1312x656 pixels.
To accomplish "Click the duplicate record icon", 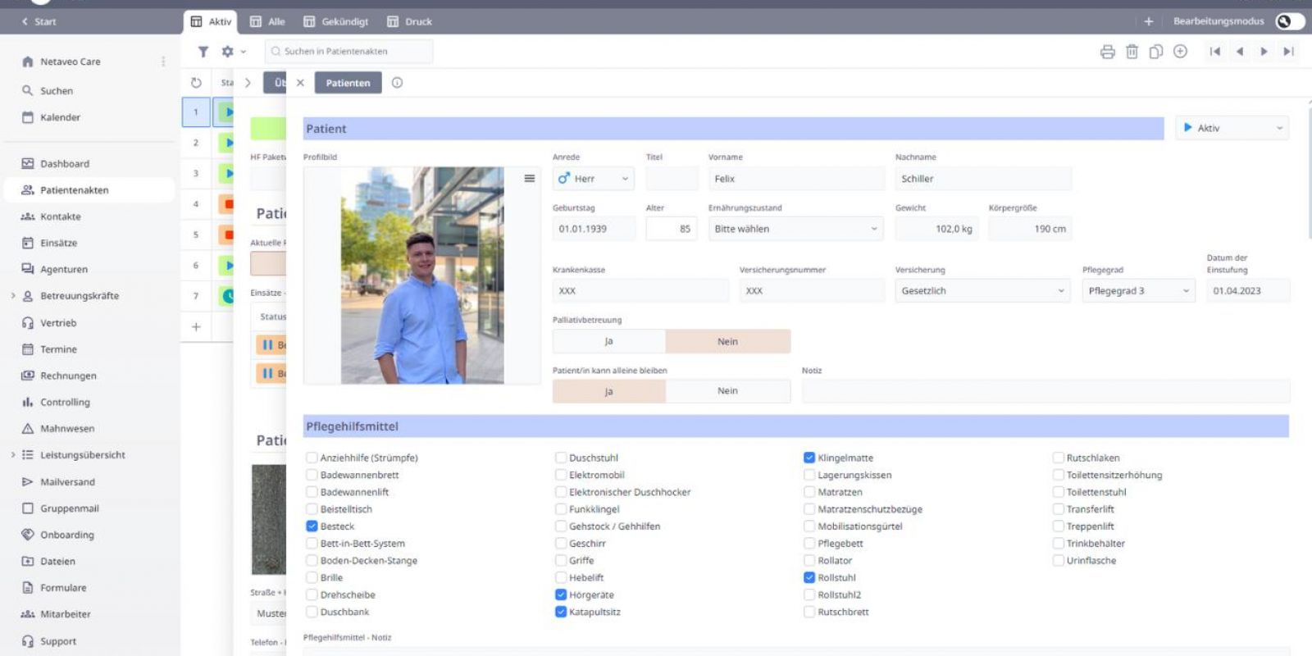I will click(1156, 52).
